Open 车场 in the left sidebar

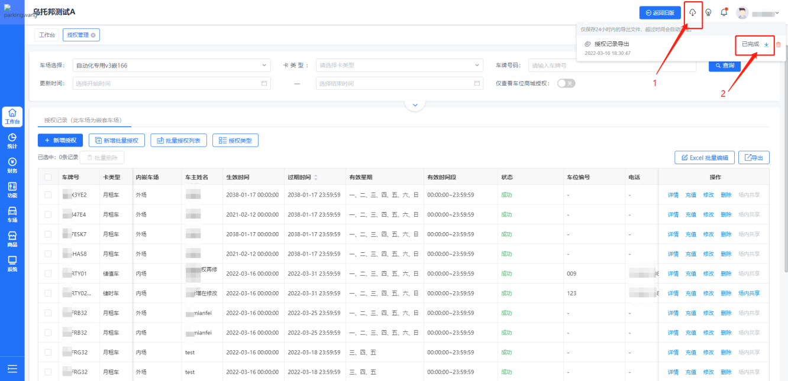pyautogui.click(x=12, y=214)
